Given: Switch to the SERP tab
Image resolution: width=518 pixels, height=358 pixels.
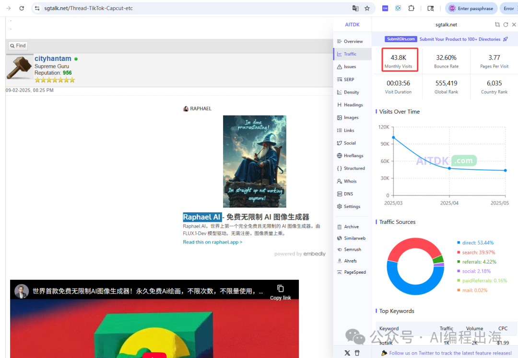Looking at the screenshot, I should pyautogui.click(x=353, y=80).
